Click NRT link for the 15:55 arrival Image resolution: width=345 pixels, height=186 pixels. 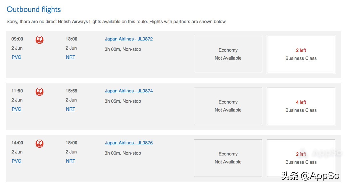(x=70, y=109)
